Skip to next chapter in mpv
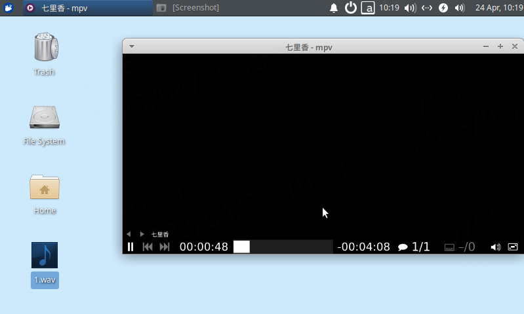524x314 pixels. tap(165, 247)
